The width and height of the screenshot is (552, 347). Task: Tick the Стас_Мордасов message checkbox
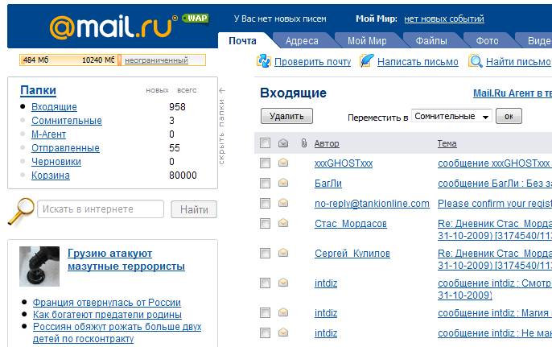pyautogui.click(x=265, y=223)
